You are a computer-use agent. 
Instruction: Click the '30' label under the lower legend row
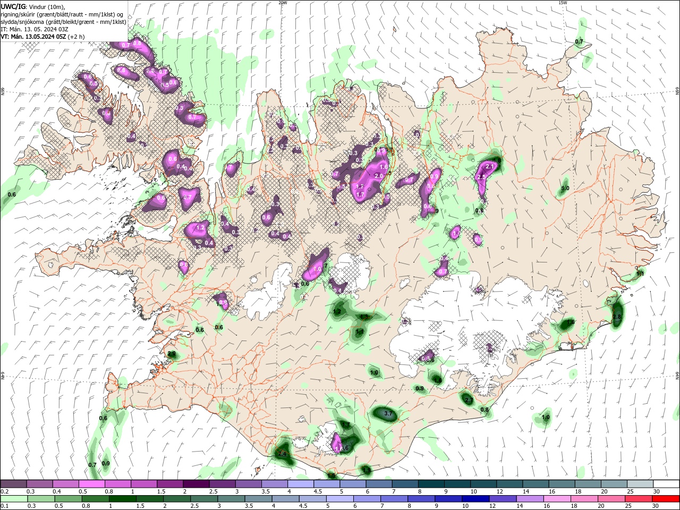(657, 506)
